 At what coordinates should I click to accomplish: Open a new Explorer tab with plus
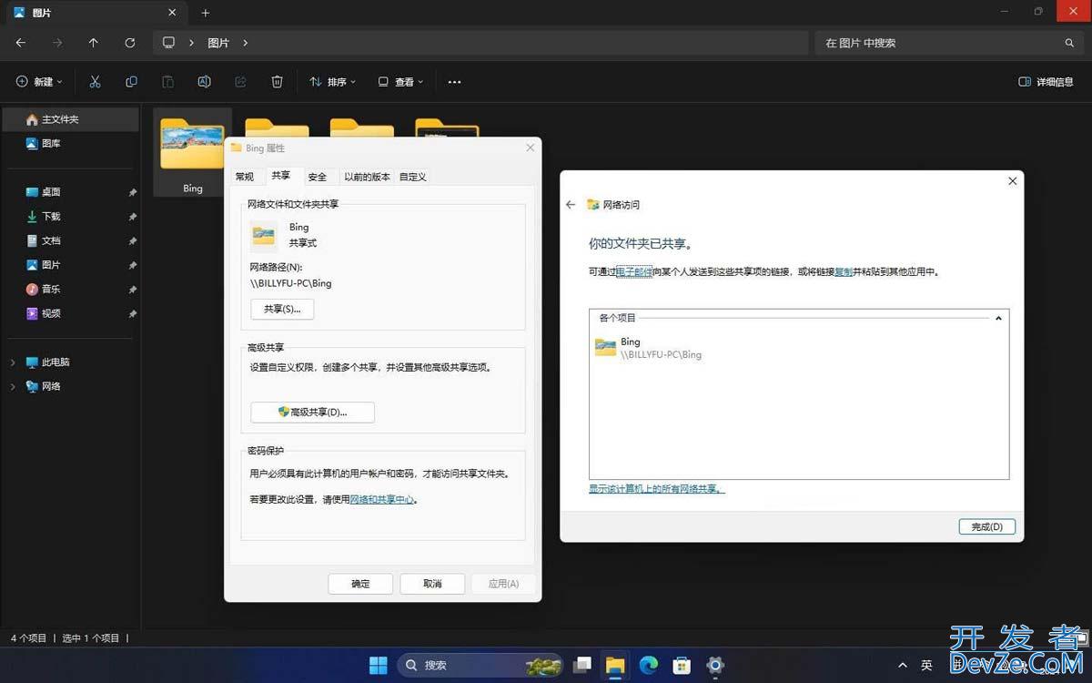(x=206, y=13)
